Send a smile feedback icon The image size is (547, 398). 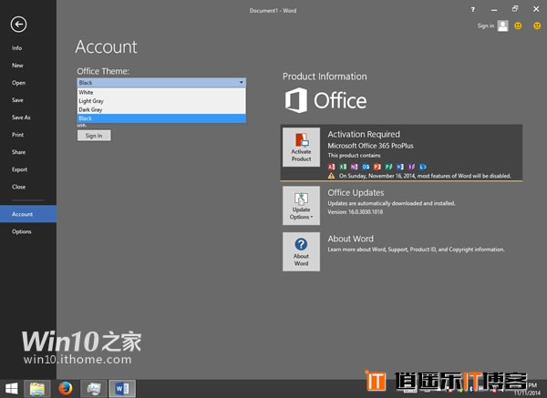click(x=518, y=26)
